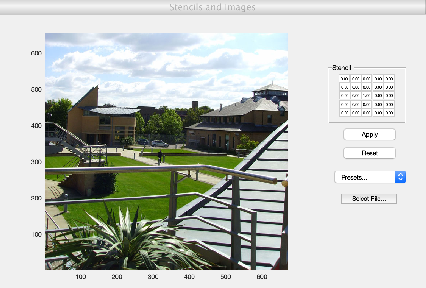Screen dimensions: 426x288
Task: Select the center stencil cell showing 1.00
Action: click(x=367, y=95)
